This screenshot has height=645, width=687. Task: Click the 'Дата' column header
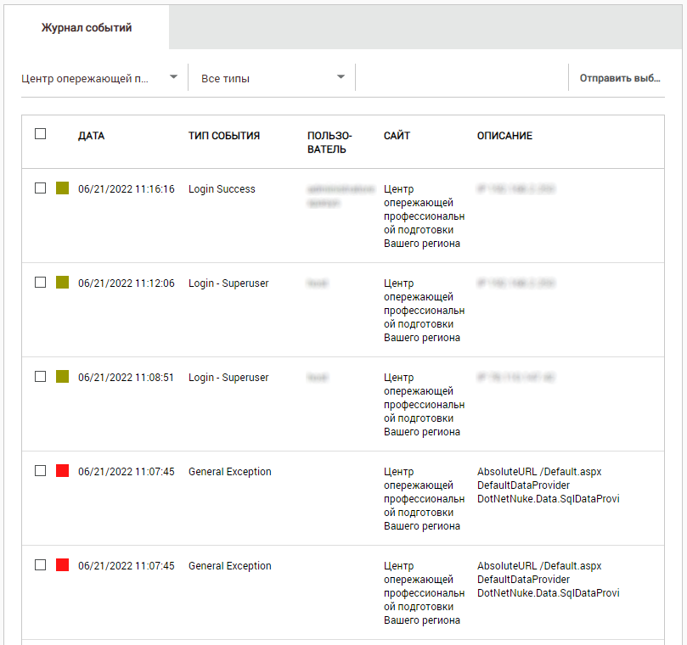click(x=91, y=136)
